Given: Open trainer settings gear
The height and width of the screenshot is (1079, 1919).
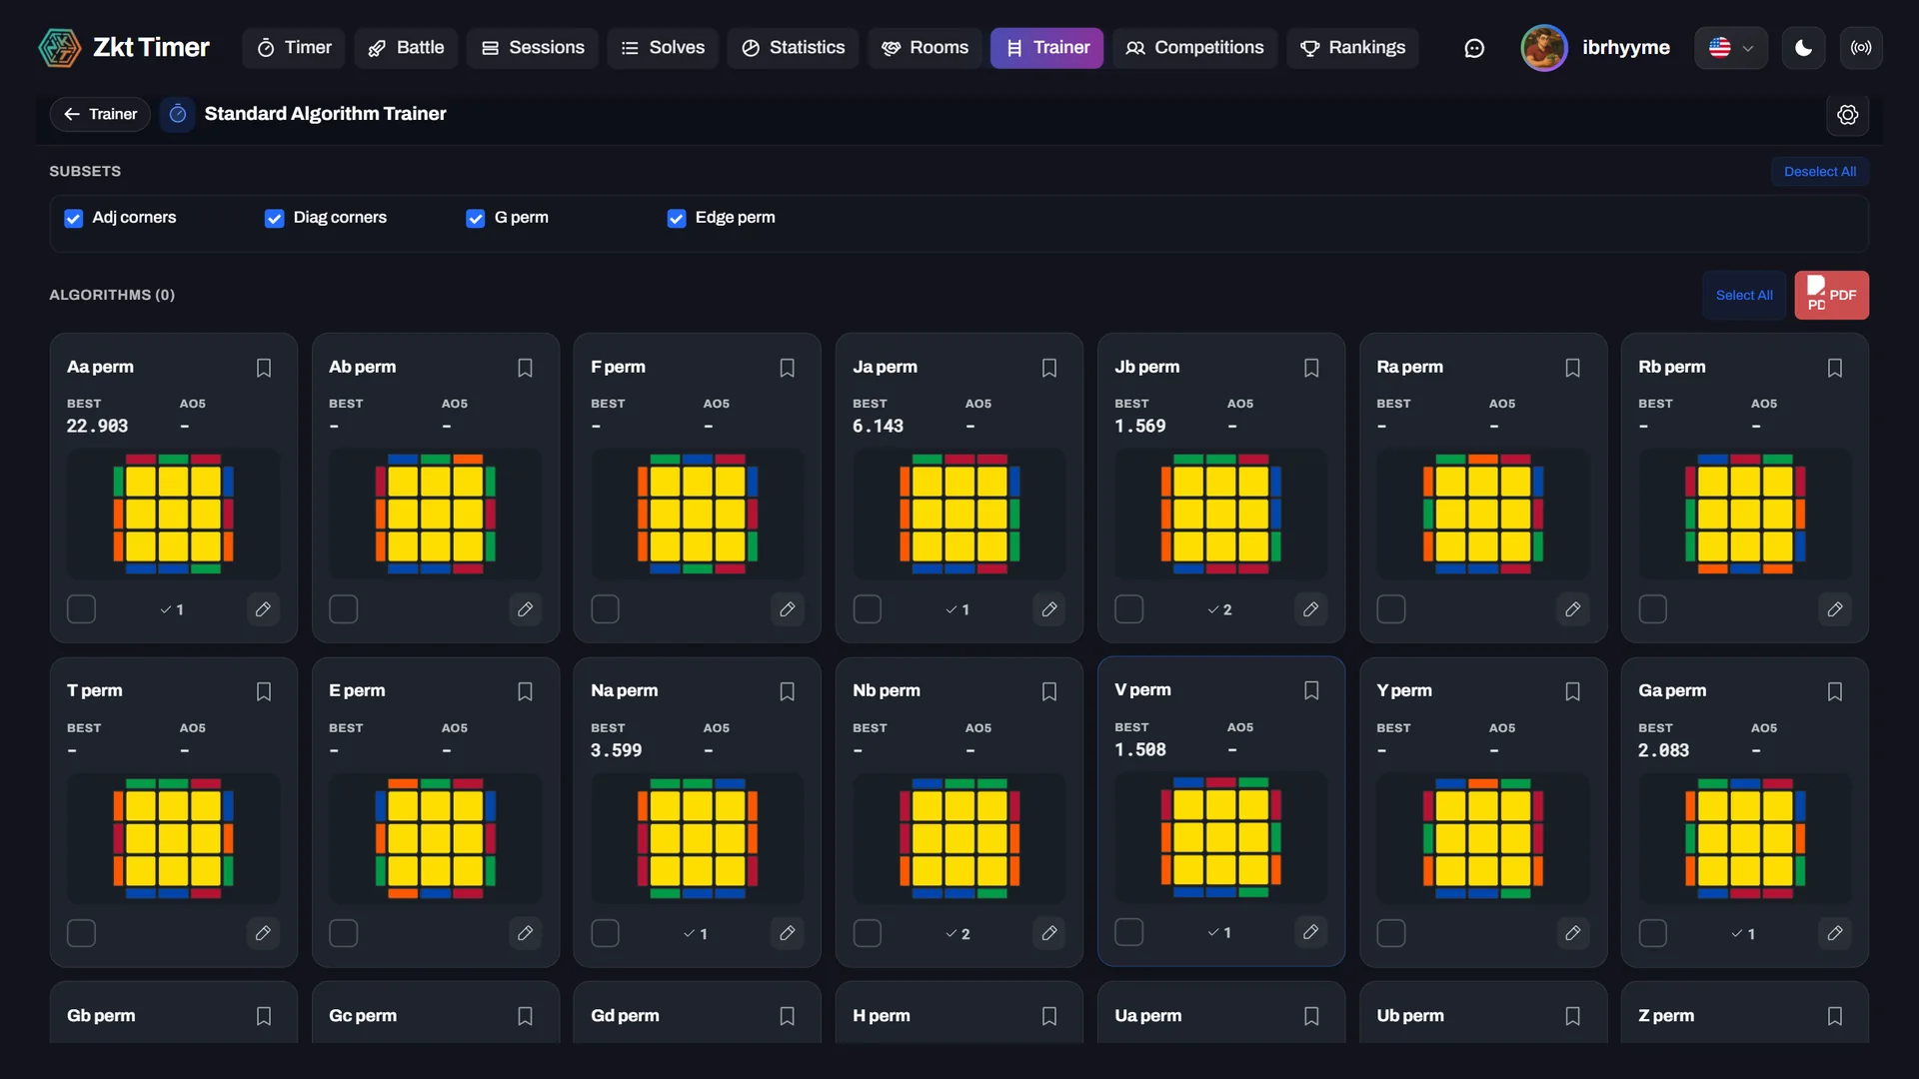Looking at the screenshot, I should pyautogui.click(x=1848, y=115).
